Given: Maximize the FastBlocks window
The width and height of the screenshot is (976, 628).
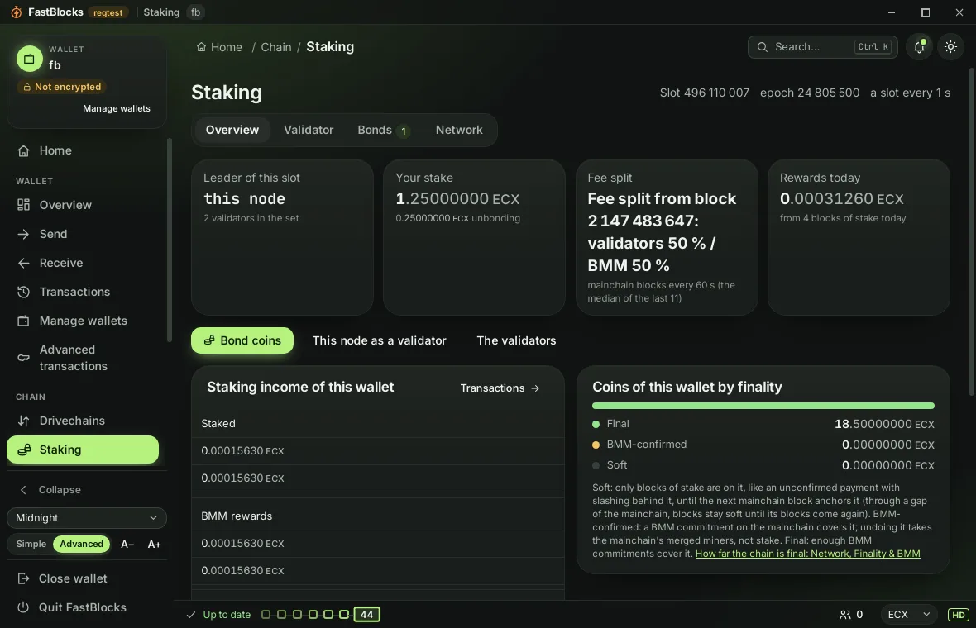Looking at the screenshot, I should [925, 12].
